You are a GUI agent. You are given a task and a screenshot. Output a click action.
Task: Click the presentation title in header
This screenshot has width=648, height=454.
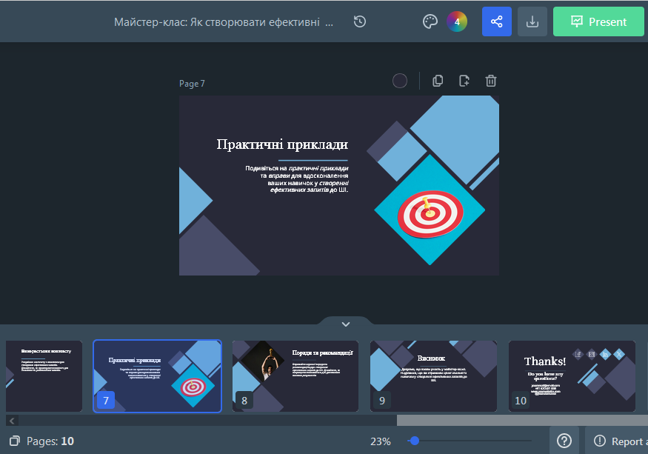click(224, 21)
